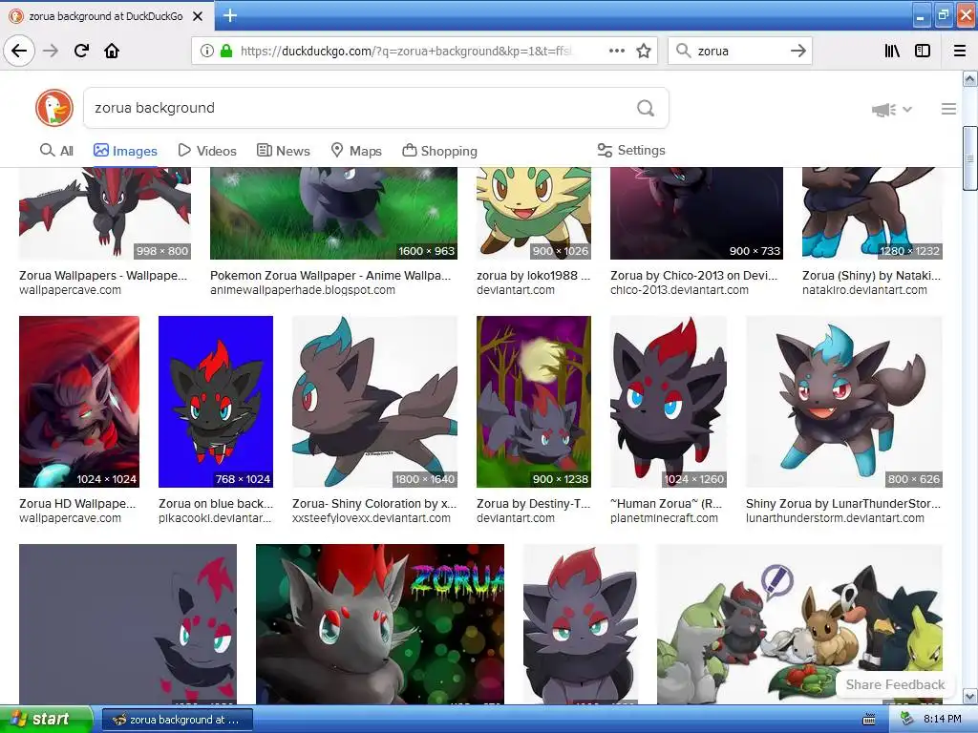Viewport: 978px width, 733px height.
Task: Go back with the browser back arrow
Action: point(19,51)
